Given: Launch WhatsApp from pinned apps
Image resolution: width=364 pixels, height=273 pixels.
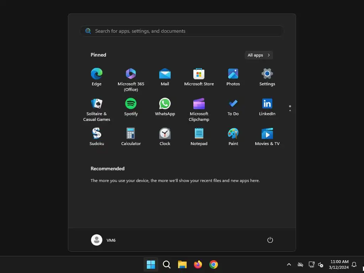Looking at the screenshot, I should (165, 107).
